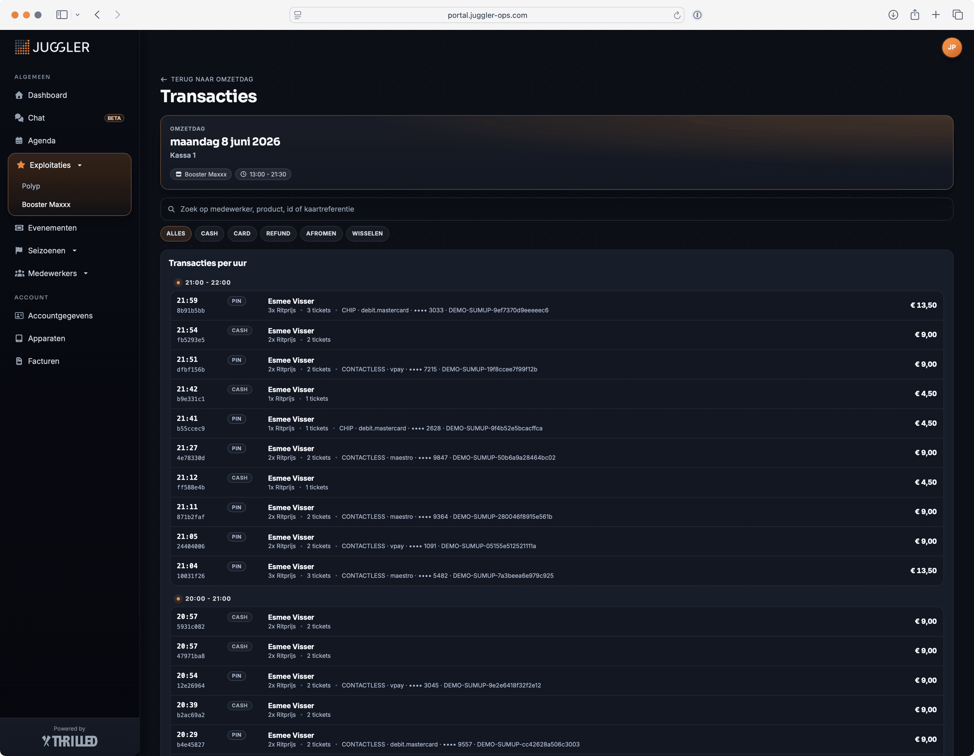Click the Apparaten tablet icon
The width and height of the screenshot is (974, 756).
19,339
